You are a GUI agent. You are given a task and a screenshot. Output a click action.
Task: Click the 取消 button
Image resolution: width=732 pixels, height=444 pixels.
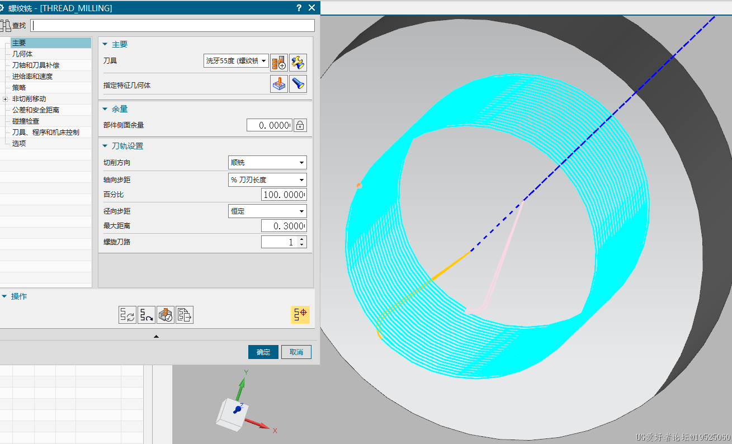click(296, 352)
